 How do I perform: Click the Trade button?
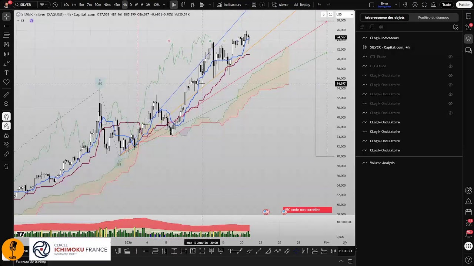pyautogui.click(x=447, y=5)
